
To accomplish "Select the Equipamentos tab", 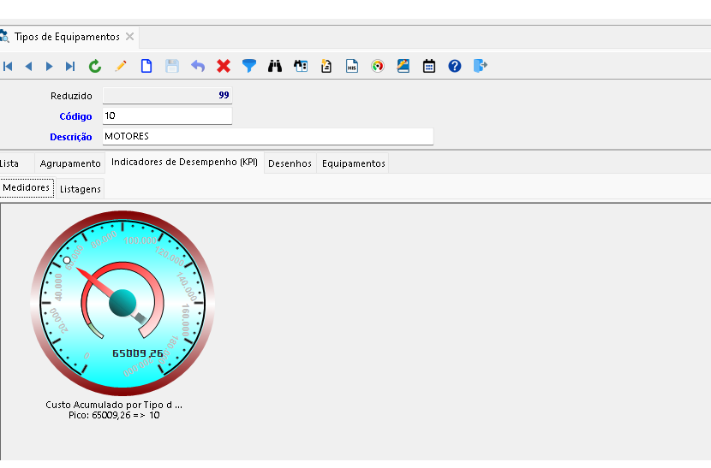I will coord(353,163).
